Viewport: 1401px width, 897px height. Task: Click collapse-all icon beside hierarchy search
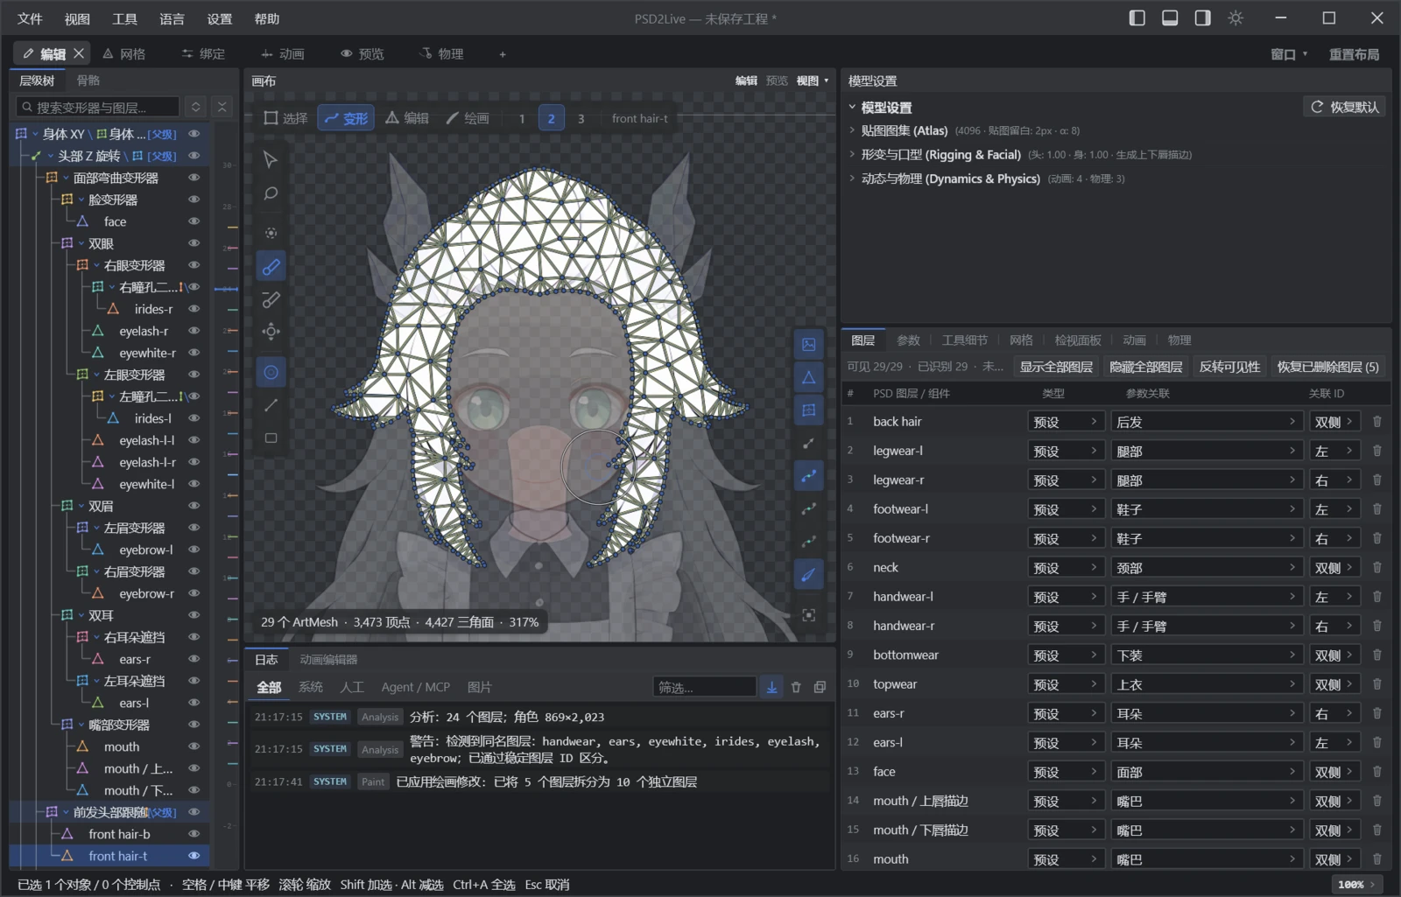pos(222,107)
